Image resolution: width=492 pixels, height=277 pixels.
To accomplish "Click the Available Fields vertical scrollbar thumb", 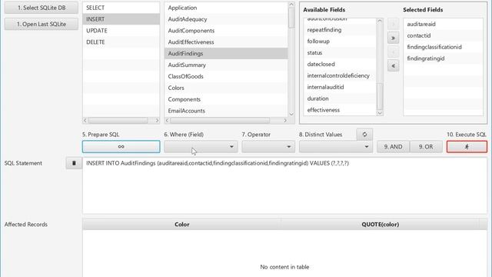I will point(379,96).
